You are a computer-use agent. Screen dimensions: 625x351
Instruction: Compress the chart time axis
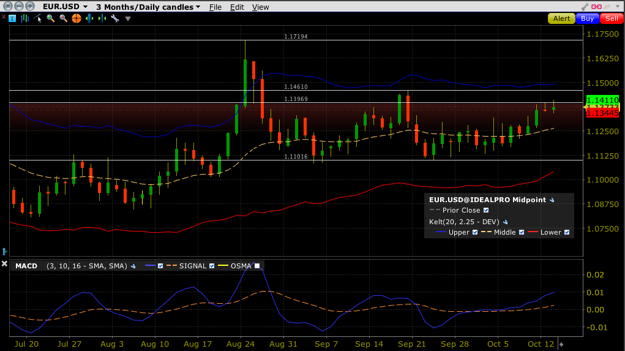pos(102,18)
